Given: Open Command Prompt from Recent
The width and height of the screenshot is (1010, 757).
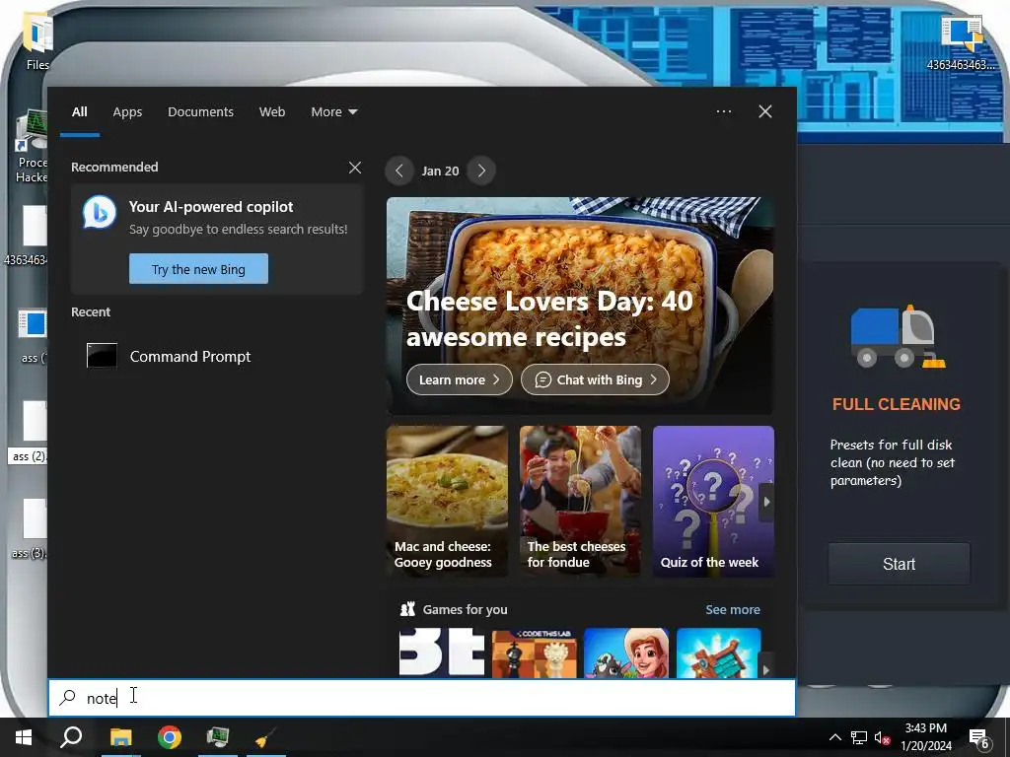Looking at the screenshot, I should (x=217, y=356).
